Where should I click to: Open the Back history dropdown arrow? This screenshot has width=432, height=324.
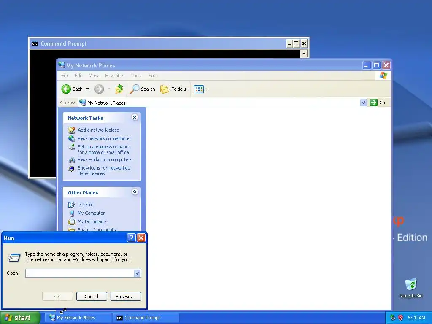(x=88, y=89)
